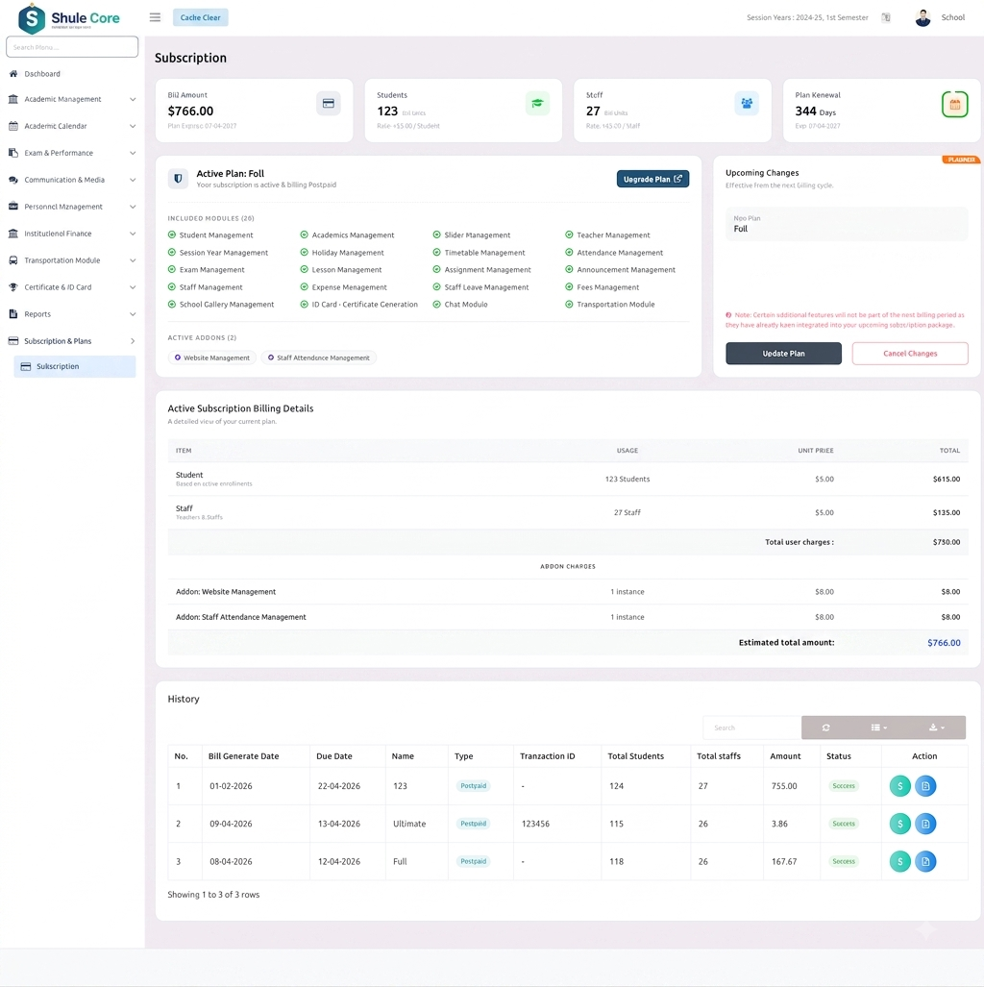Click green payment icon for Ultimate row

(x=900, y=824)
